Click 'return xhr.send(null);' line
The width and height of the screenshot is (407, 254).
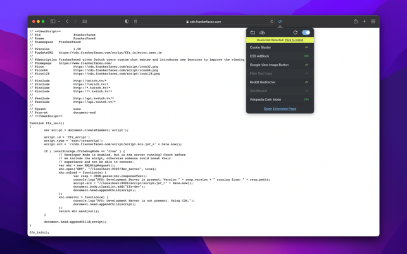pyautogui.click(x=79, y=211)
